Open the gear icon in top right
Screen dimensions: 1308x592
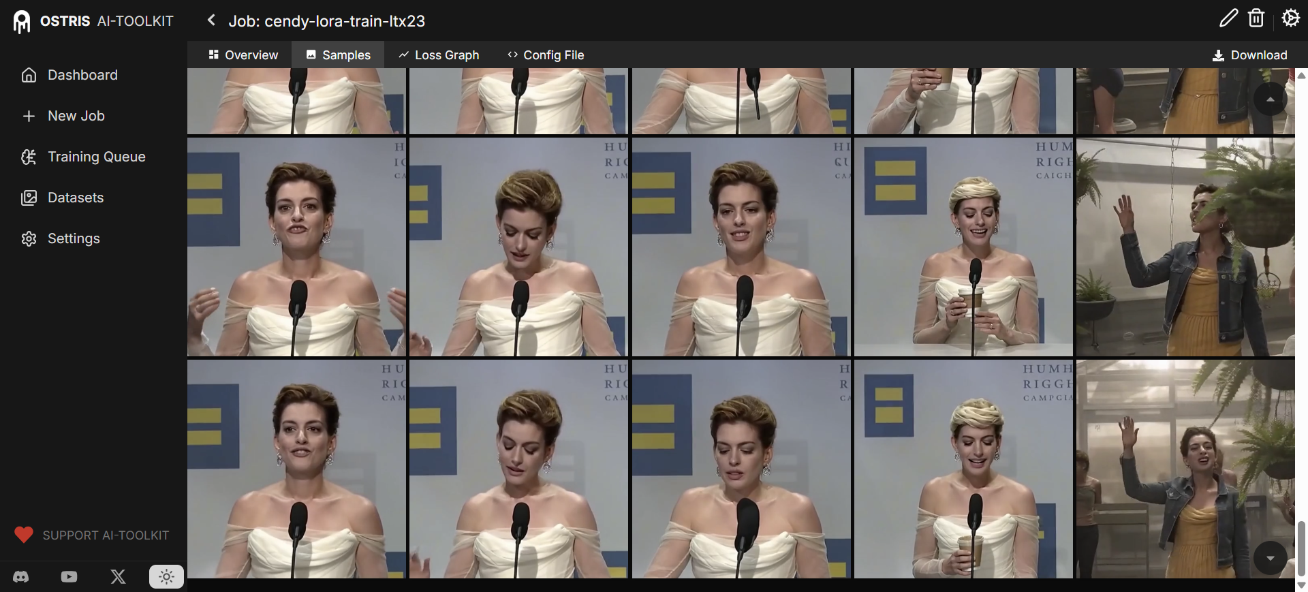[x=1290, y=18]
